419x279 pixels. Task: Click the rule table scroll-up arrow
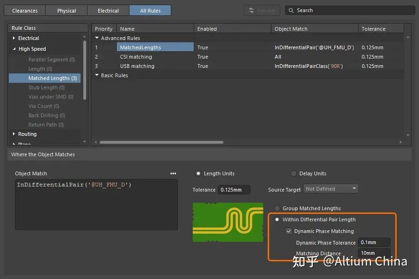408,37
